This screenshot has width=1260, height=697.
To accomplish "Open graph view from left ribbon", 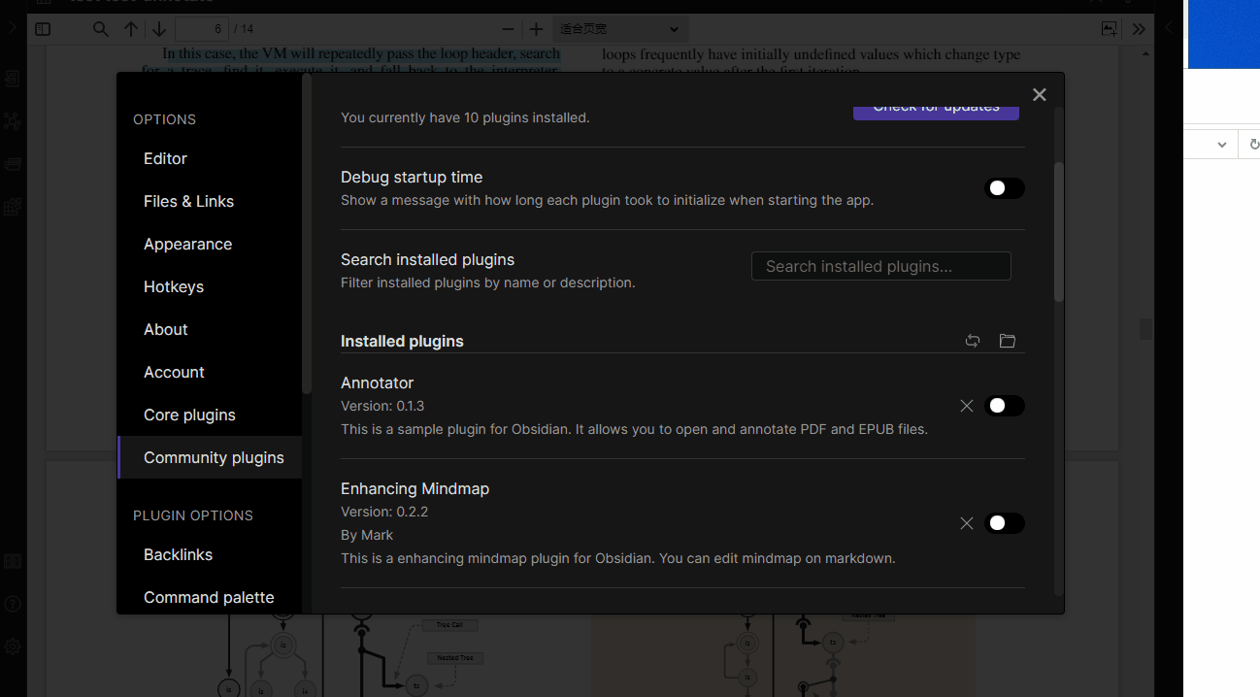I will 12,120.
